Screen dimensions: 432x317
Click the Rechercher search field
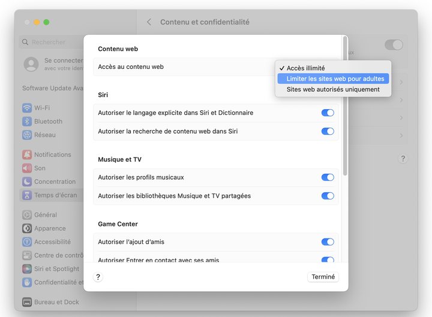coord(53,43)
